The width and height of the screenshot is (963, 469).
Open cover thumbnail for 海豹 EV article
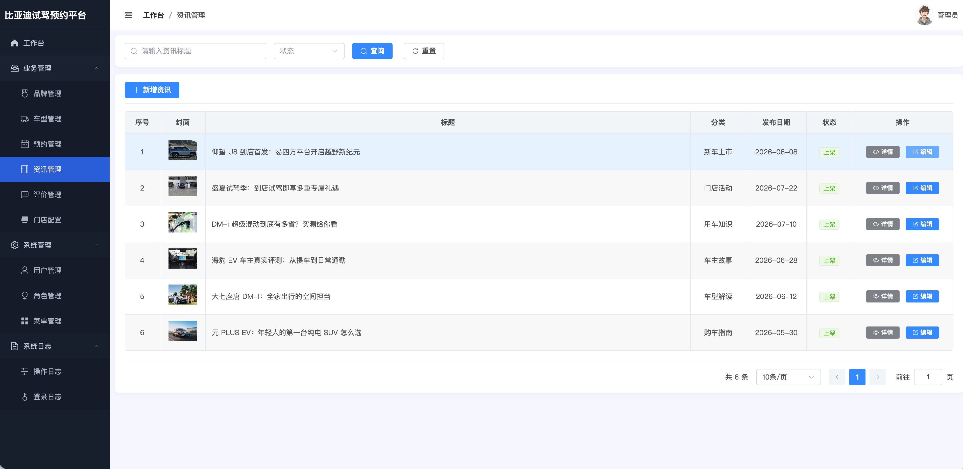[182, 259]
